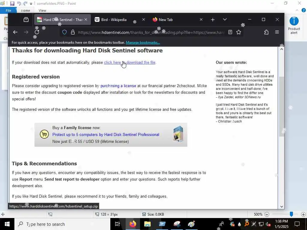The height and width of the screenshot is (230, 307).
Task: Click the 'purchasing a license' link
Action: point(118,86)
